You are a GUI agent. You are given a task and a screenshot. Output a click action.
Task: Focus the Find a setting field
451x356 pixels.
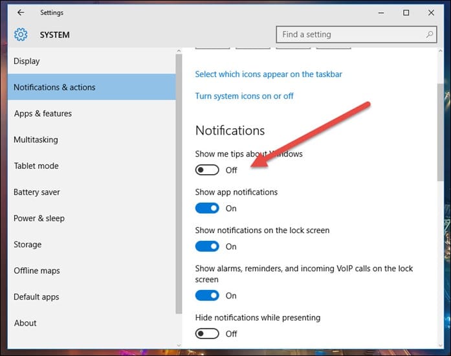(357, 34)
